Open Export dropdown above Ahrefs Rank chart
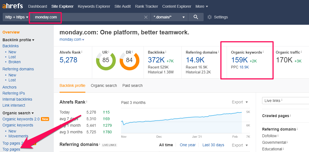The height and width of the screenshot is (152, 309). point(240,102)
